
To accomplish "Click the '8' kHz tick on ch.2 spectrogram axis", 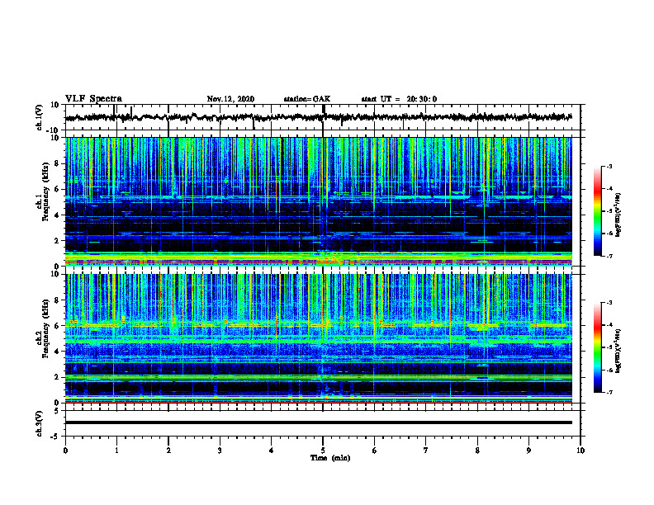I will tap(58, 300).
